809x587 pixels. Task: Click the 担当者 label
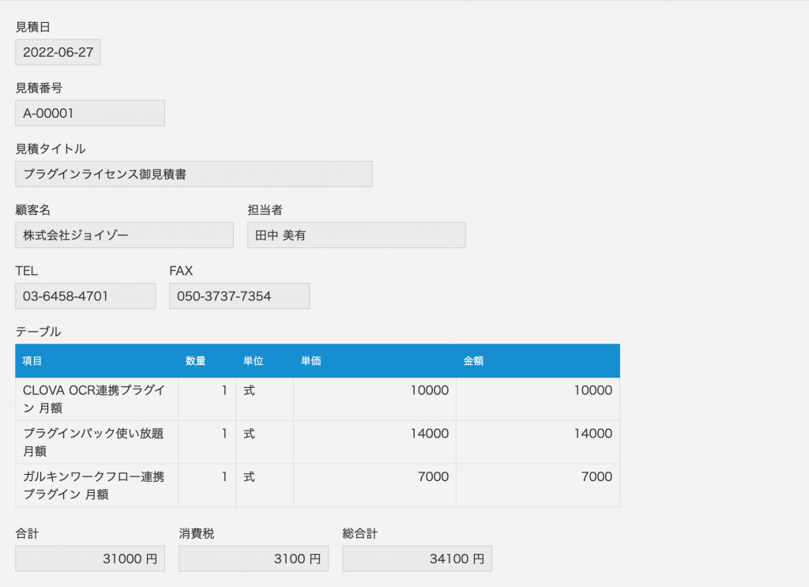pyautogui.click(x=265, y=210)
